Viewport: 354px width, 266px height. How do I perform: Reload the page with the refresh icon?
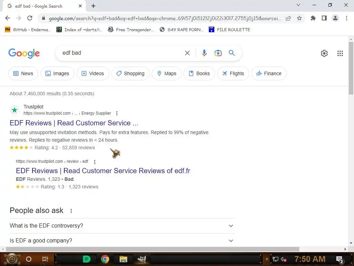tap(30, 18)
